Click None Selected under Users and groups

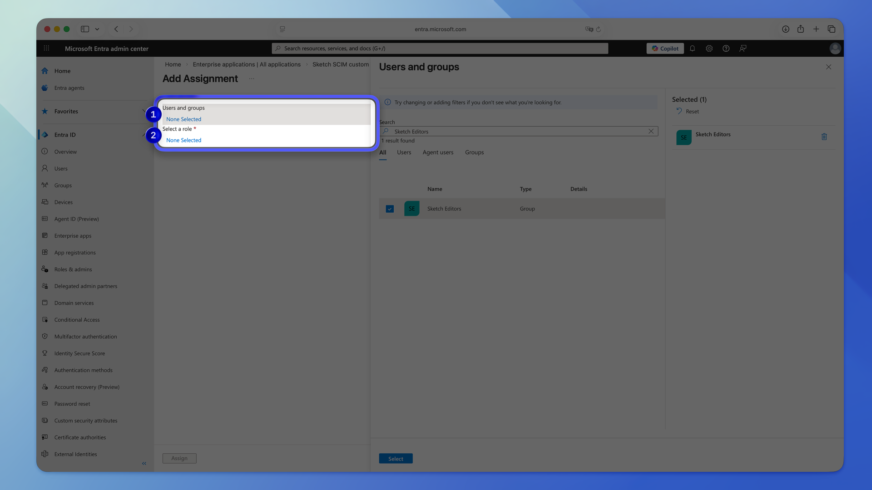pos(183,119)
